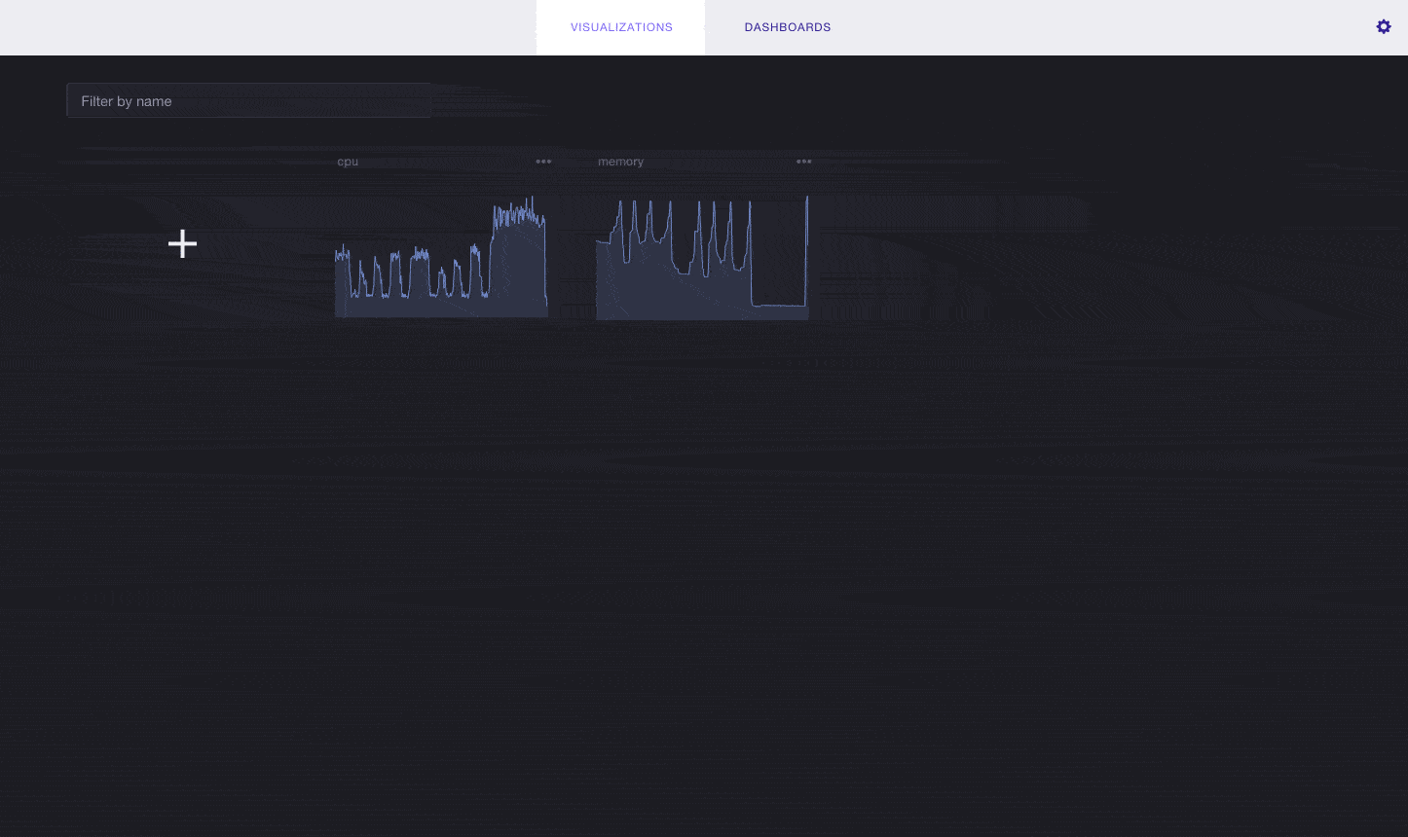Click the header space between Dashboards and gear

tap(1100, 27)
